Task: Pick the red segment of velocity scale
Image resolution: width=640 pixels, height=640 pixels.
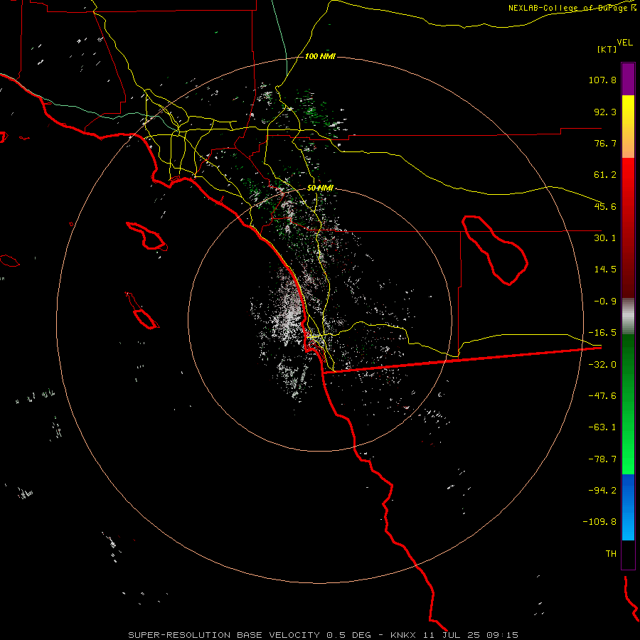Action: pos(628,228)
